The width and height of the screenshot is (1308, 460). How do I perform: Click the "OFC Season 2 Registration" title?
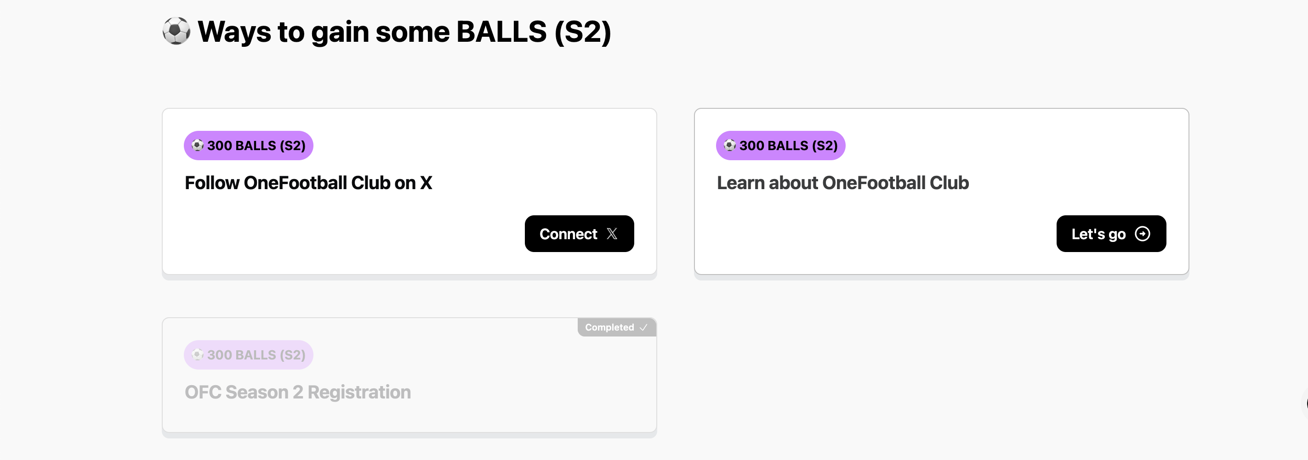click(x=297, y=393)
